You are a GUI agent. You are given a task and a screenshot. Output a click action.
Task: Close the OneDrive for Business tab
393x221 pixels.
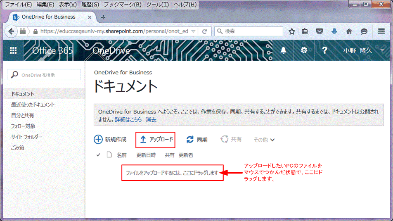(x=89, y=17)
